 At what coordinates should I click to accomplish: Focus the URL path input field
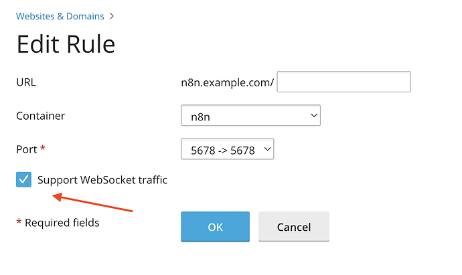tap(343, 82)
